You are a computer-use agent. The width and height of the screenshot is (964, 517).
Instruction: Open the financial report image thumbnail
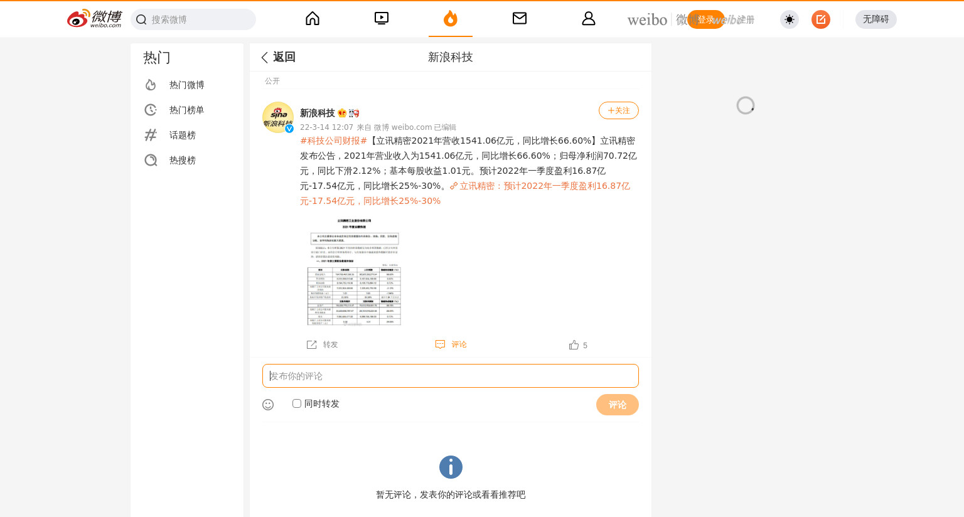(x=354, y=272)
